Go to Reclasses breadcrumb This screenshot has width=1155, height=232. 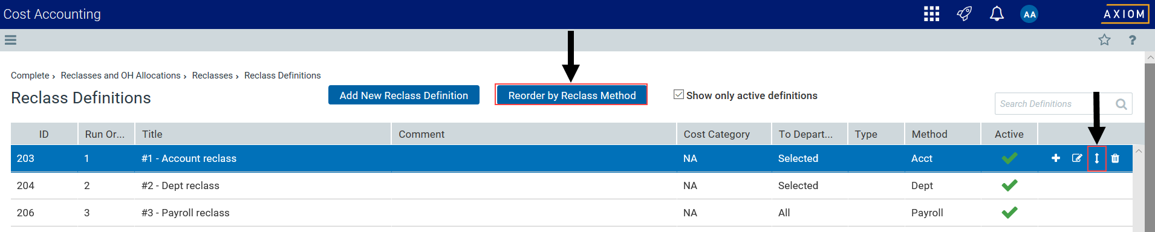[x=212, y=76]
